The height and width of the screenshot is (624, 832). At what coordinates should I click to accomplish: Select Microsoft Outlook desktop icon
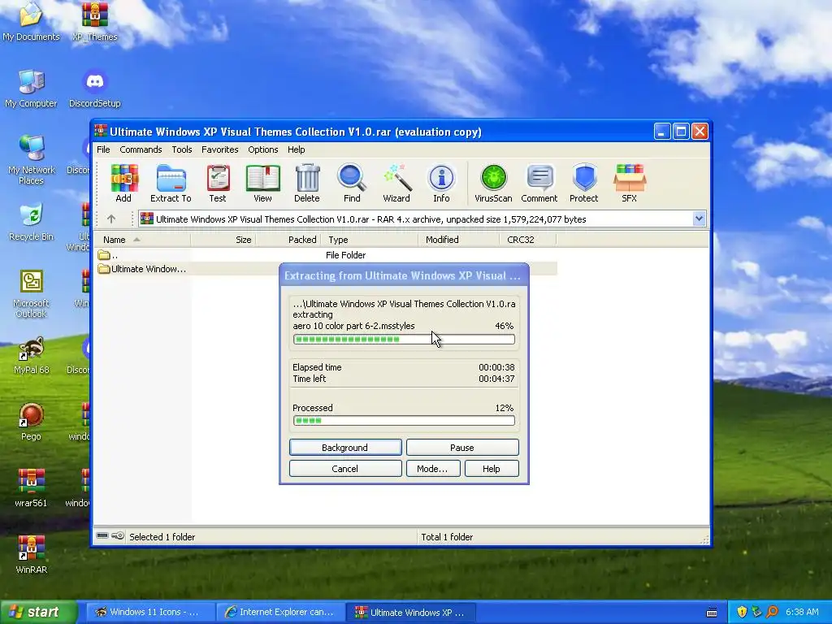coord(32,293)
